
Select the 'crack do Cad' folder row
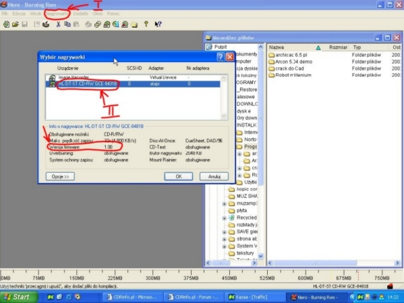point(286,69)
